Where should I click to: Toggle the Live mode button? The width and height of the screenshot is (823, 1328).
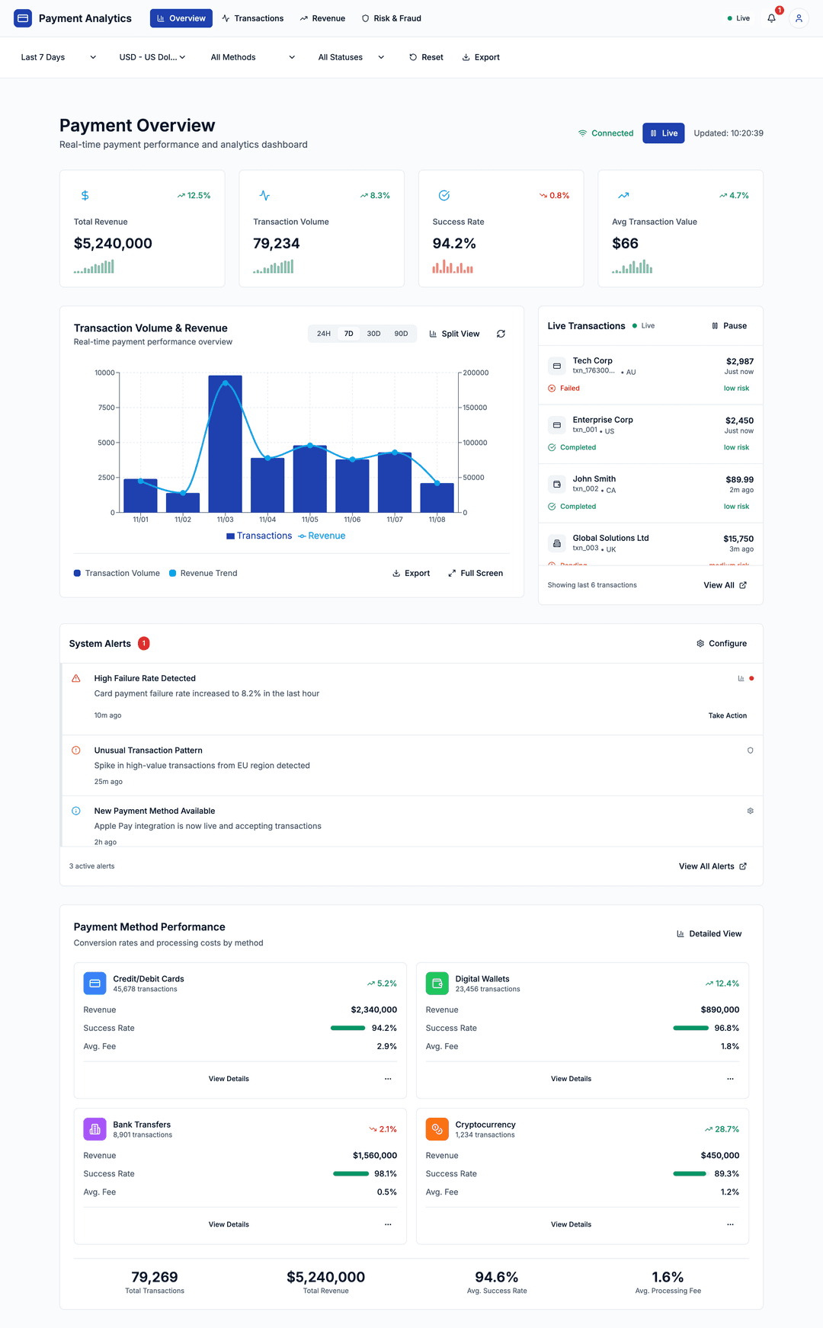click(664, 133)
